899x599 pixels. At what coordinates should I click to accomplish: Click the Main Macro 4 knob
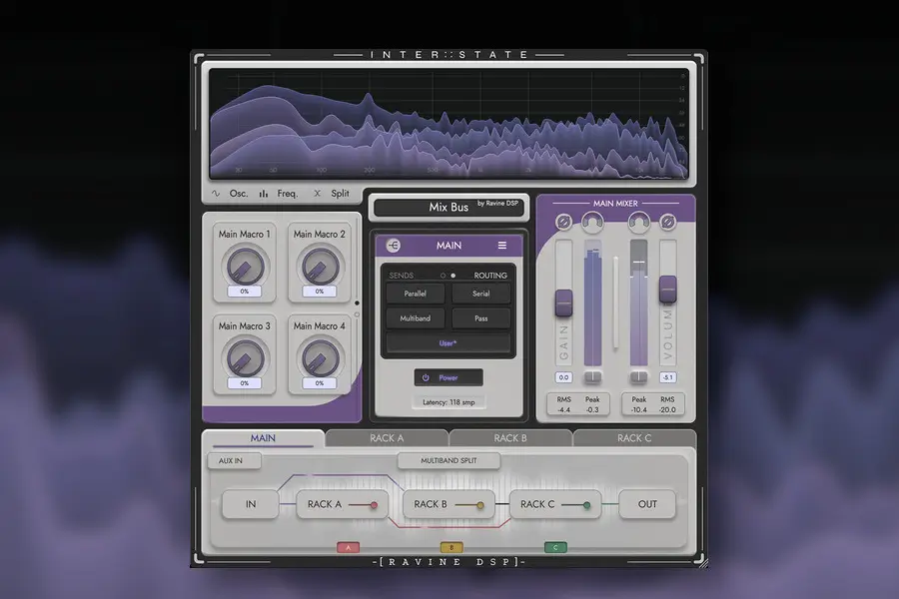320,358
